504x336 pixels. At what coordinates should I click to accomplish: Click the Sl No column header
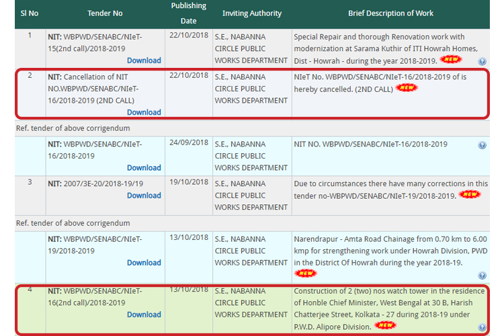(30, 13)
